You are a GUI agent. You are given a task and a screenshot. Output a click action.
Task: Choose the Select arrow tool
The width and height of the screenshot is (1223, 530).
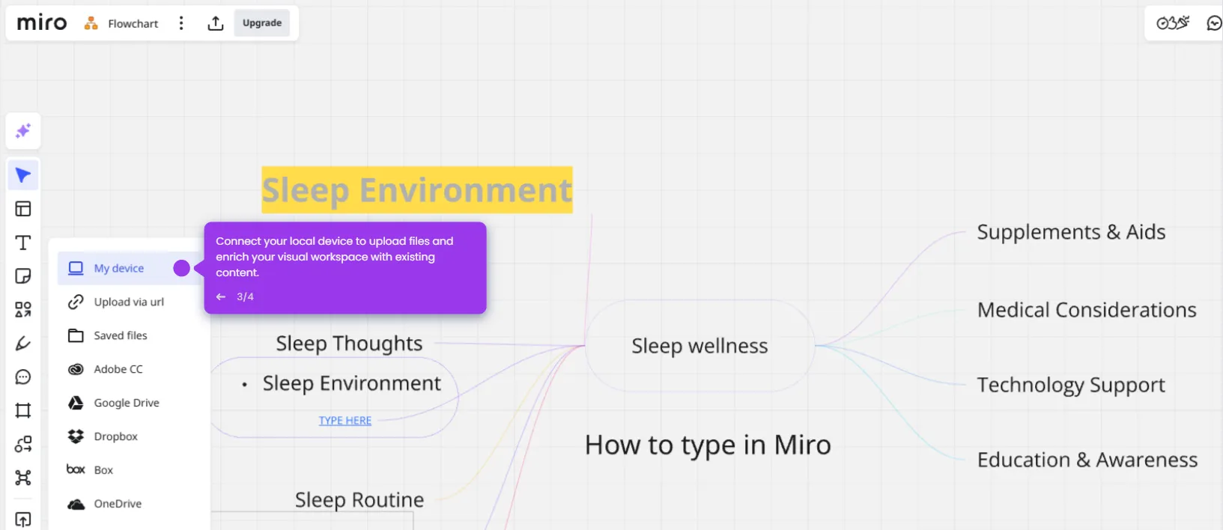[x=23, y=175]
